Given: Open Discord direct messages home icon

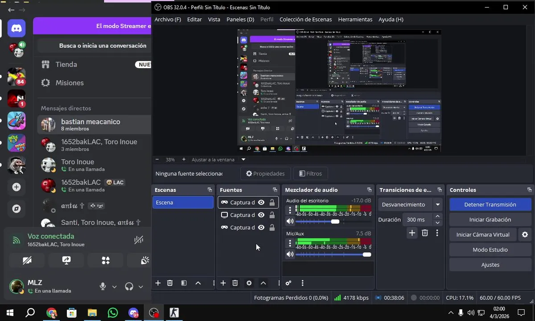Looking at the screenshot, I should click(16, 28).
